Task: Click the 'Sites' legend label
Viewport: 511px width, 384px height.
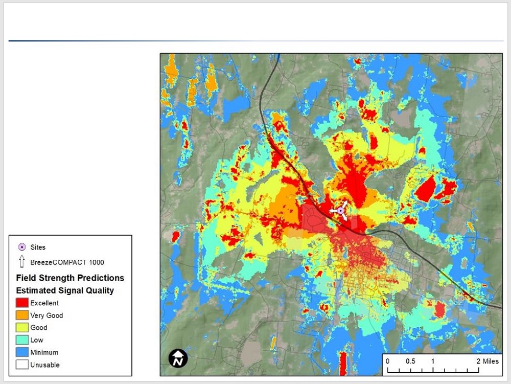Action: 38,247
